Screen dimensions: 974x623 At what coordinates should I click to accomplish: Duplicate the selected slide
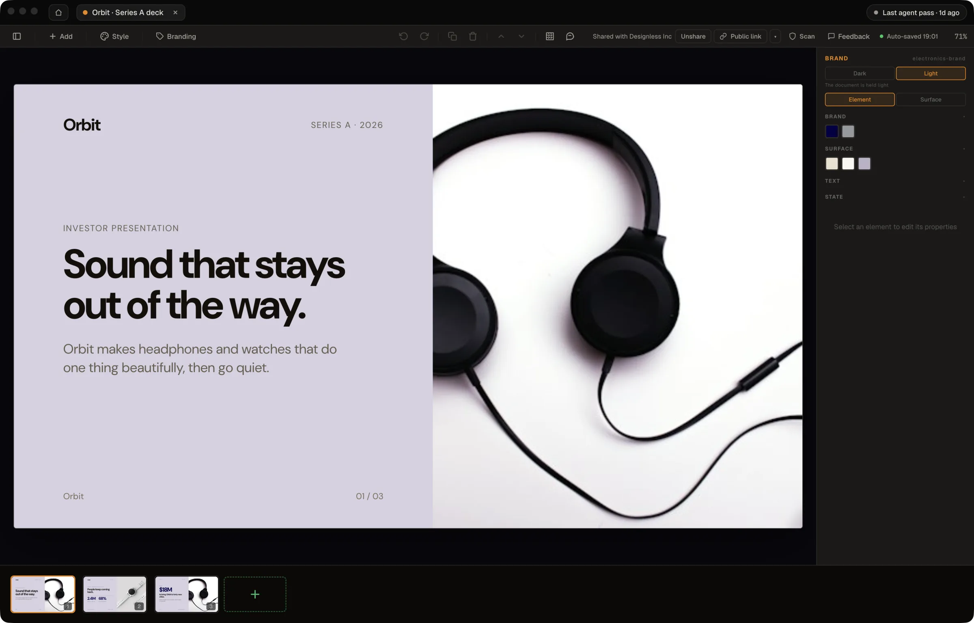tap(453, 36)
